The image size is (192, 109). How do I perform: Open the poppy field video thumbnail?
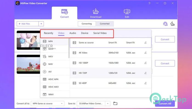(x=29, y=64)
